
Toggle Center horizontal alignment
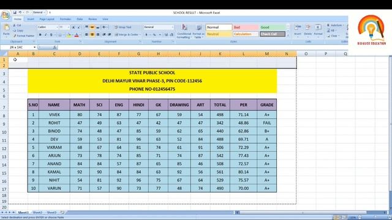tap(92, 35)
